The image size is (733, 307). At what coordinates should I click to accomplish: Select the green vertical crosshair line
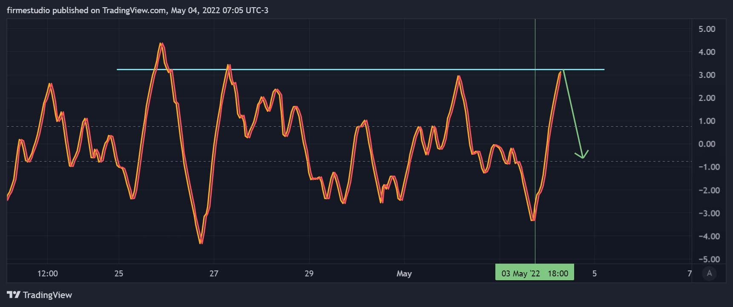click(535, 140)
